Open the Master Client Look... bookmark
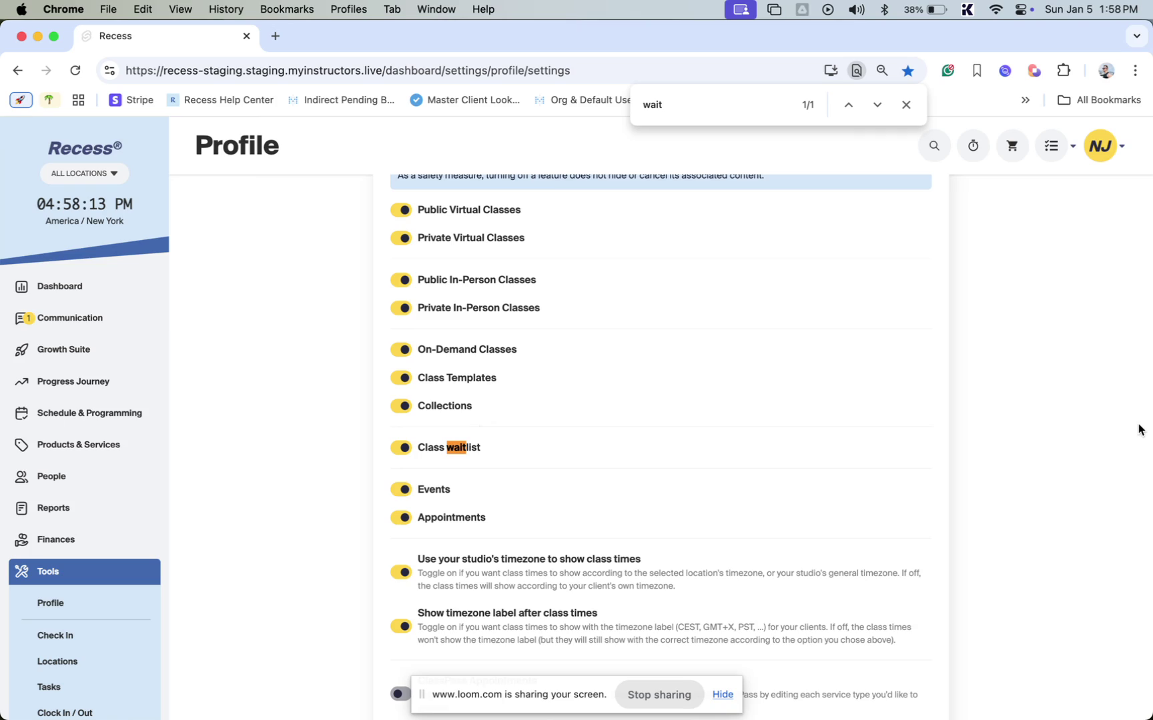The width and height of the screenshot is (1153, 720). point(465,100)
